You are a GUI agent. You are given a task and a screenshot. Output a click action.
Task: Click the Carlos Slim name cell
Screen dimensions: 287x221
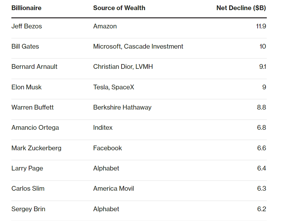tap(28, 189)
